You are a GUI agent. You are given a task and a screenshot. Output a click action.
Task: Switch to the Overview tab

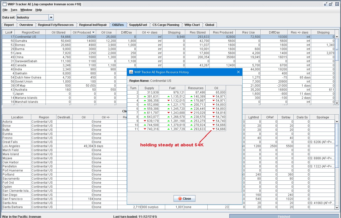tap(26, 25)
